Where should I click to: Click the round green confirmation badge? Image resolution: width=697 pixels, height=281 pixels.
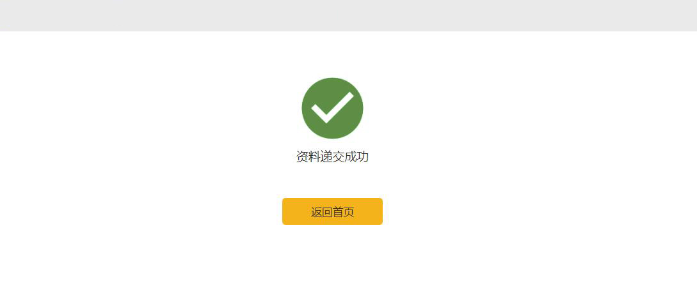(332, 108)
